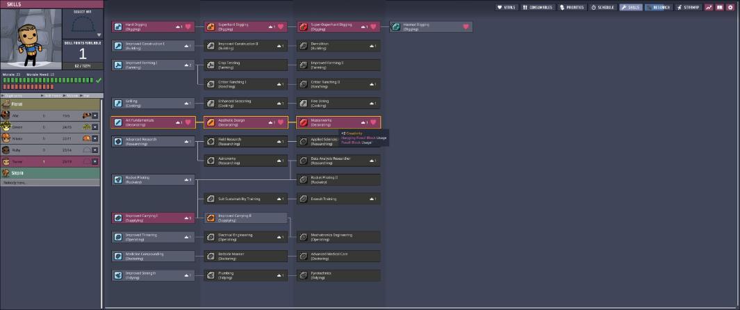The width and height of the screenshot is (740, 310).
Task: Click the settings gear icon top right
Action: tap(730, 8)
